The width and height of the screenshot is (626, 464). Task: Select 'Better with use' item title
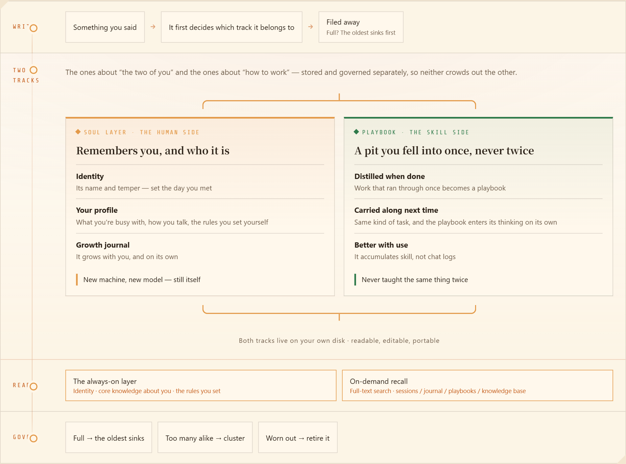click(x=381, y=245)
